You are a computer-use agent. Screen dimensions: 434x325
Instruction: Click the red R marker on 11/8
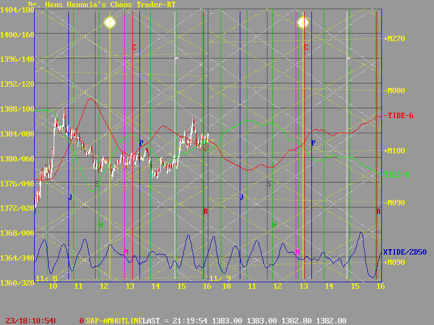[205, 211]
